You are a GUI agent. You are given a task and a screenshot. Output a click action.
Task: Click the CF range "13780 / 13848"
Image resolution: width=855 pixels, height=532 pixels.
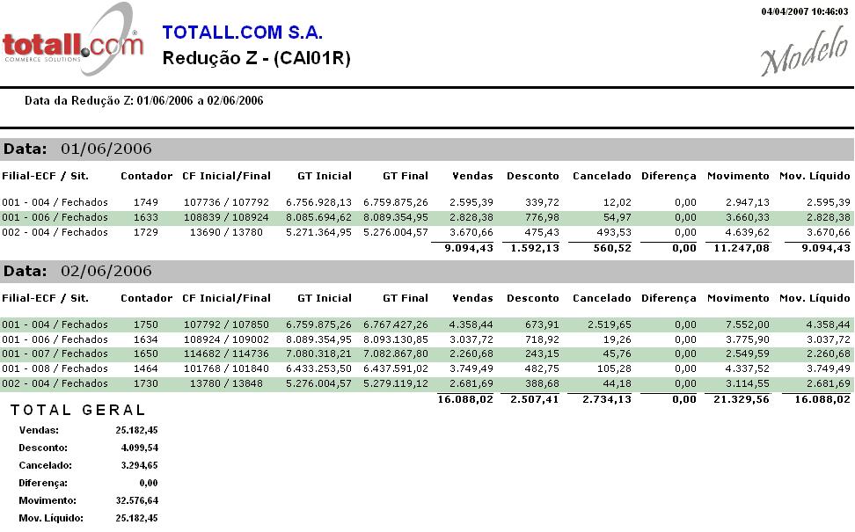click(226, 383)
